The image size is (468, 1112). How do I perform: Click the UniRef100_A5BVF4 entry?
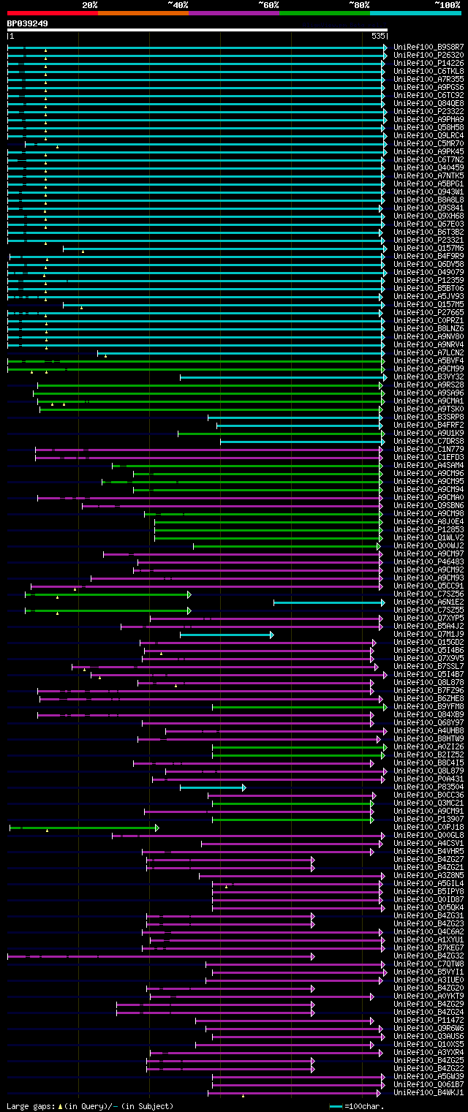429,360
